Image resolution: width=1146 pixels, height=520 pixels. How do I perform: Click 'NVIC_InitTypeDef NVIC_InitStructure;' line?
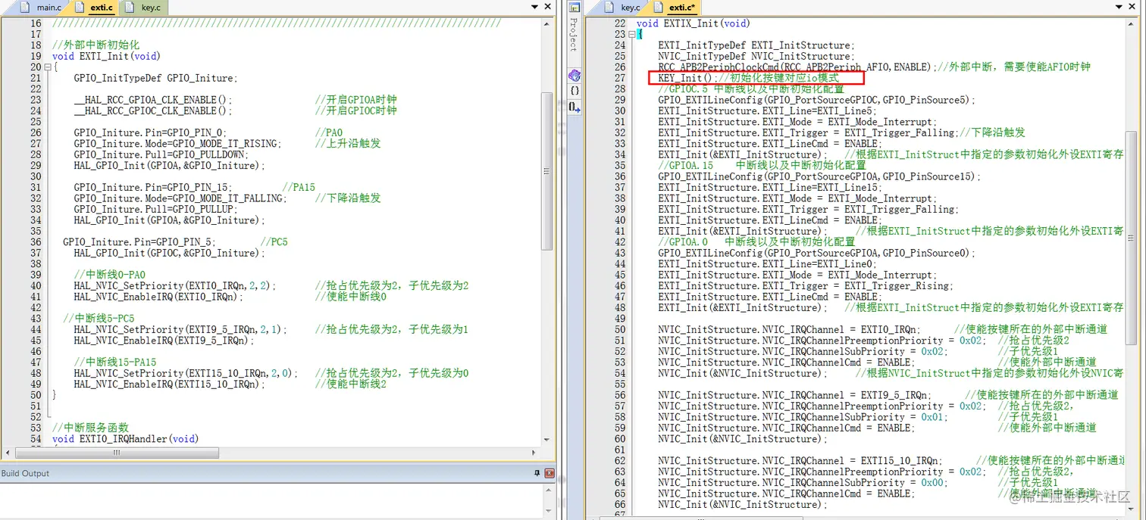[x=756, y=56]
